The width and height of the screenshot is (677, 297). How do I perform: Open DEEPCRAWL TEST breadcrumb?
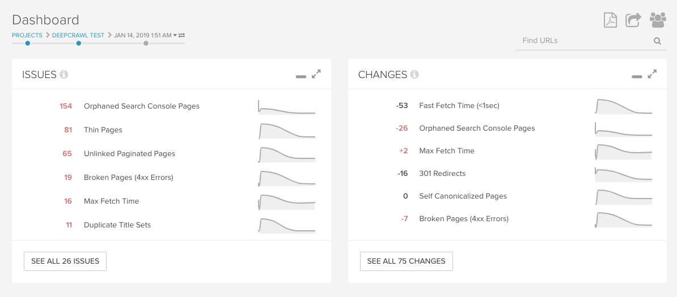point(78,35)
